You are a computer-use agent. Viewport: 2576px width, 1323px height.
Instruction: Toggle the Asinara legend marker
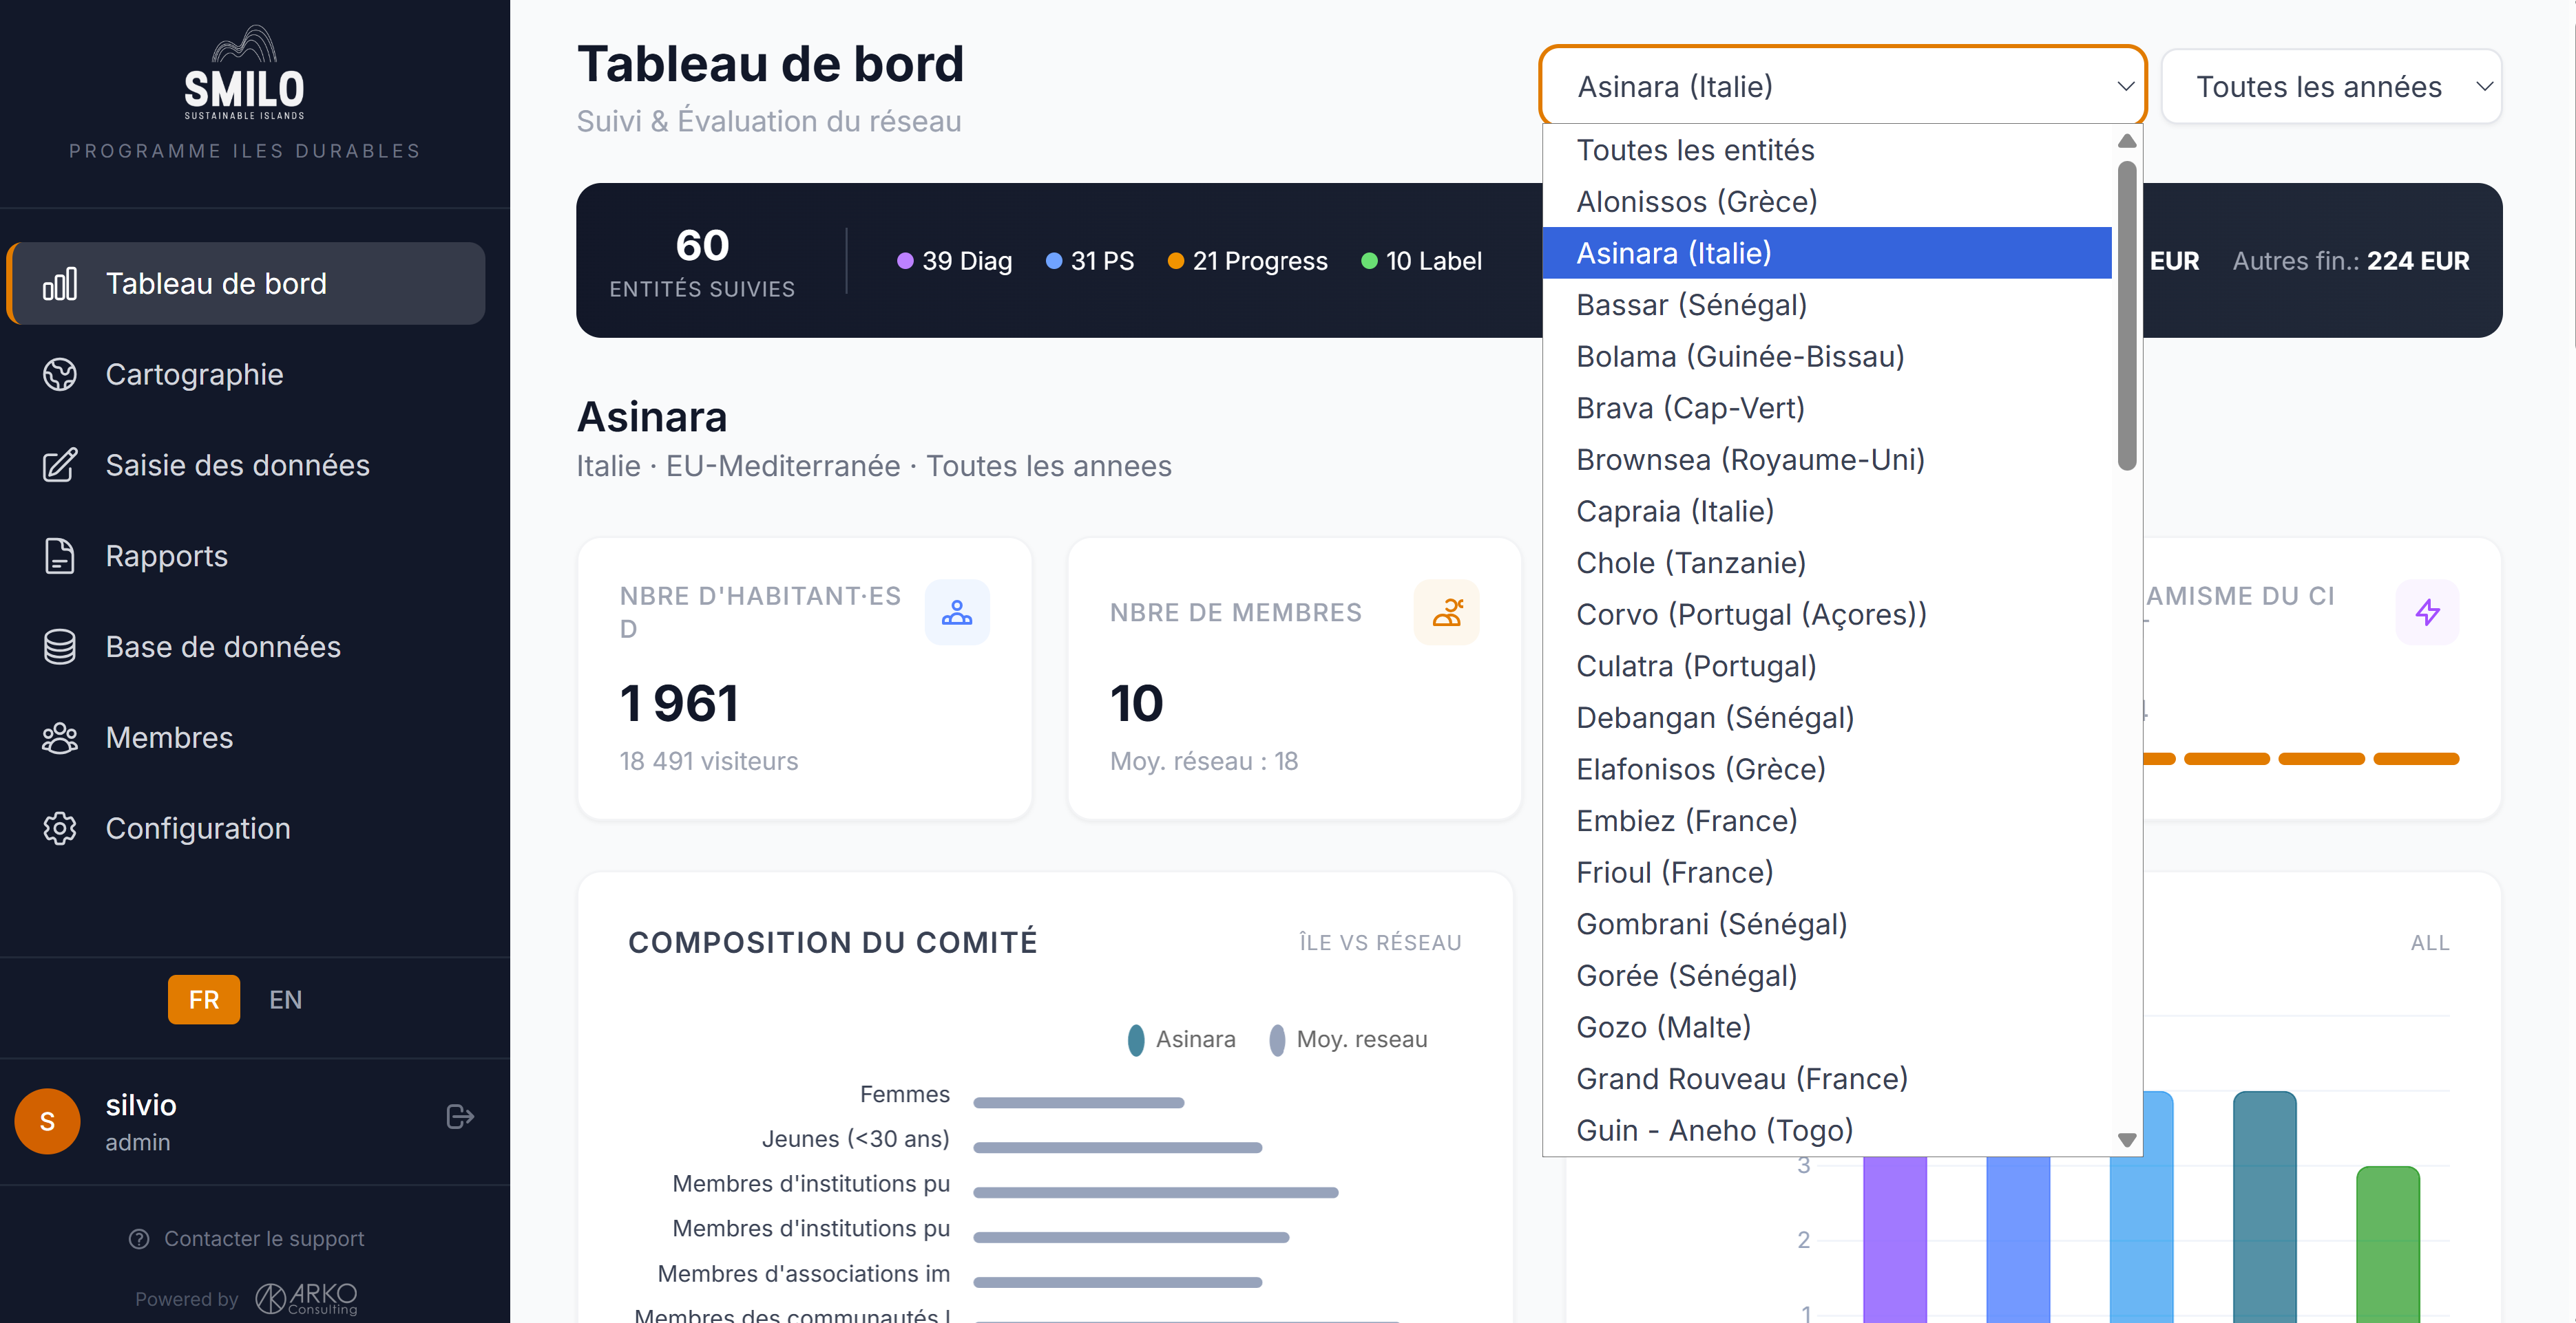[1136, 1040]
